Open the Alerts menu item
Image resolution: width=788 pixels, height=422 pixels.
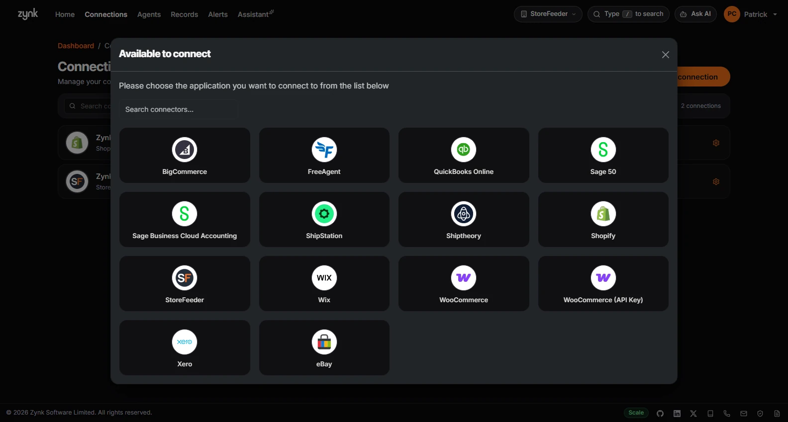point(218,14)
